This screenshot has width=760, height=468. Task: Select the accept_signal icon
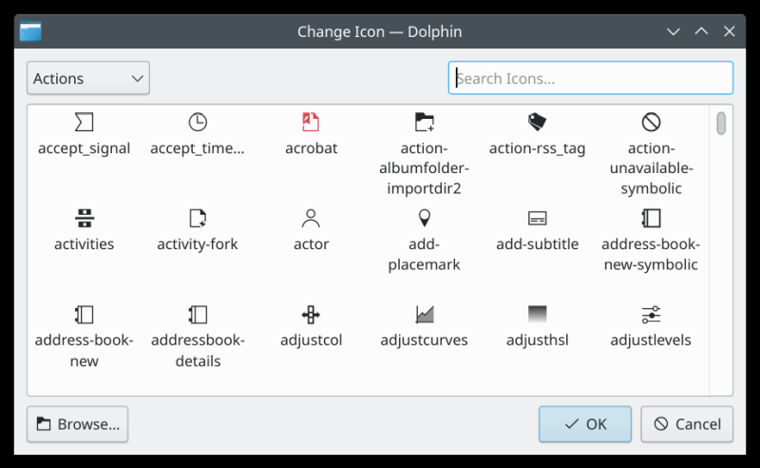tap(84, 122)
